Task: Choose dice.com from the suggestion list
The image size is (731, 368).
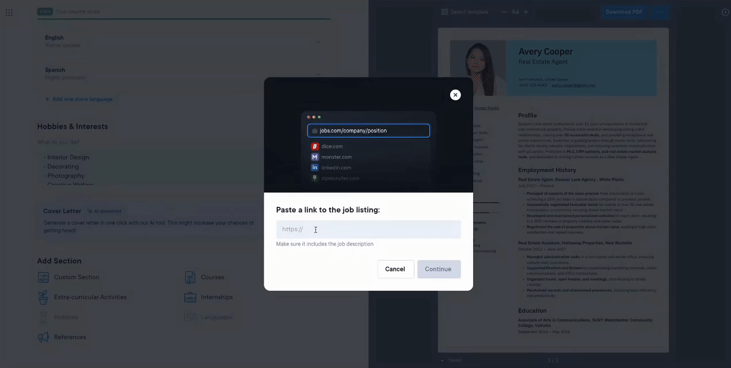Action: point(331,147)
